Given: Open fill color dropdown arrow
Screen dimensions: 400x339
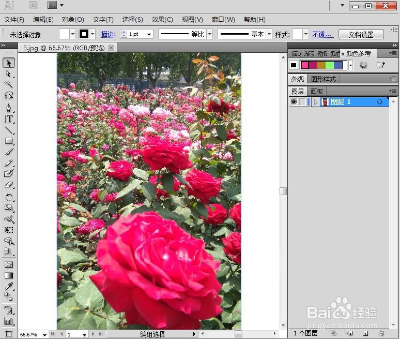Looking at the screenshot, I should [x=73, y=34].
